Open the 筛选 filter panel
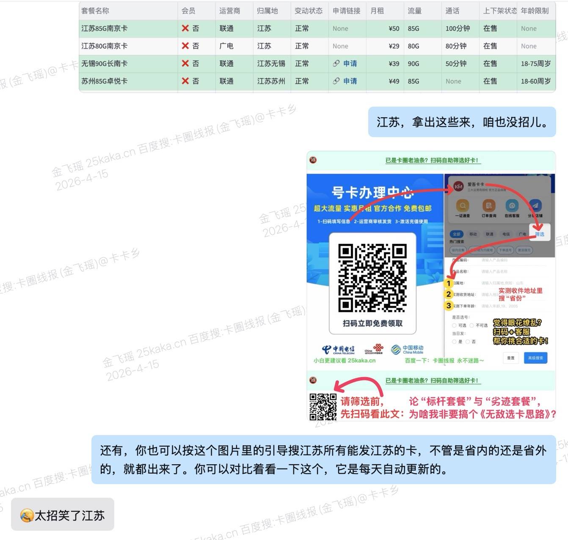568x540 pixels. click(539, 234)
